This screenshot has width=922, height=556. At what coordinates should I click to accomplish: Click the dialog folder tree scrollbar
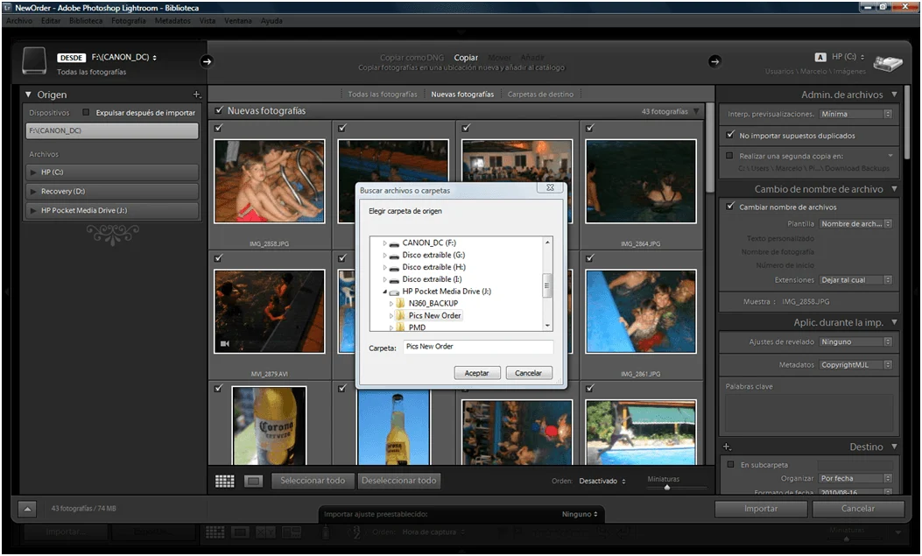click(547, 285)
